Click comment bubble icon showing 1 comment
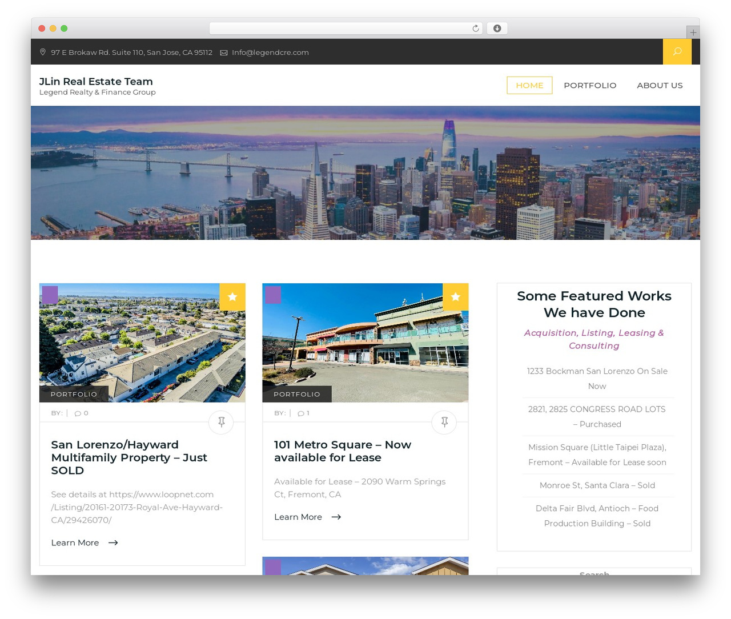Image resolution: width=731 pixels, height=619 pixels. (x=301, y=413)
